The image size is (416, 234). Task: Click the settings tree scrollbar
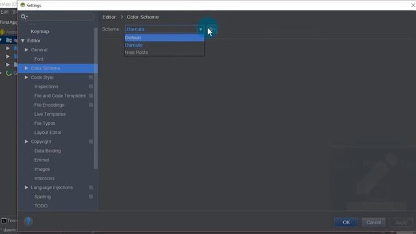(96, 98)
